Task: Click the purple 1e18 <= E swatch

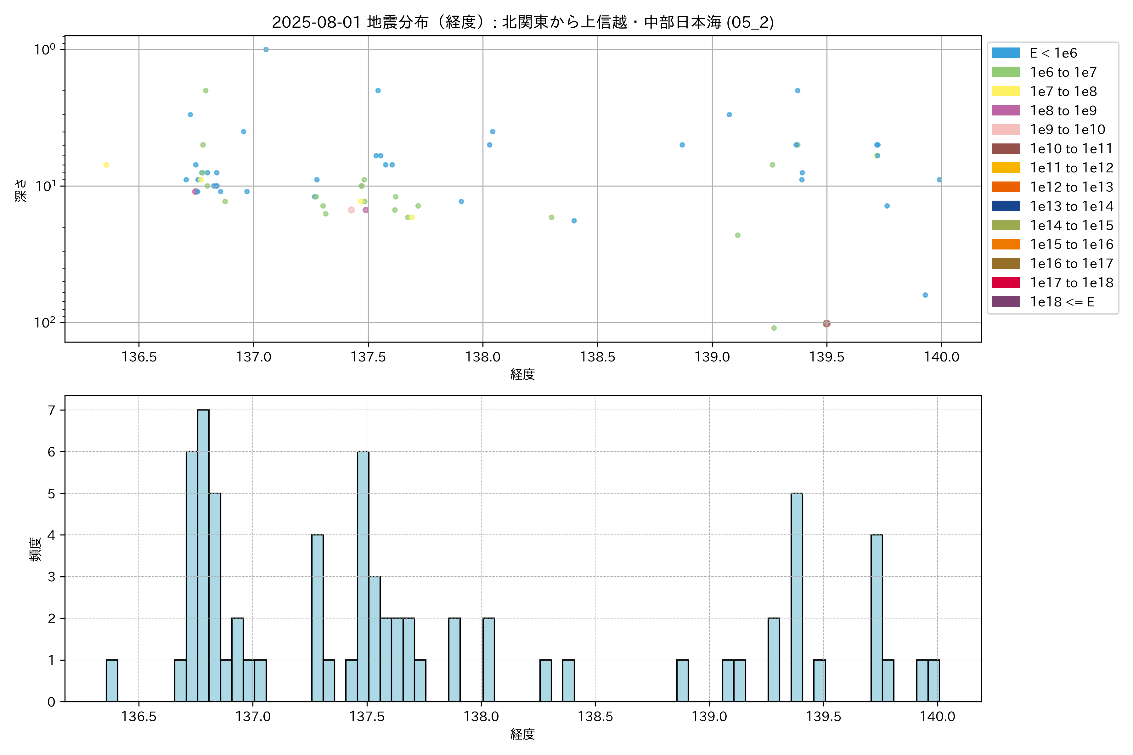Action: pyautogui.click(x=1005, y=302)
